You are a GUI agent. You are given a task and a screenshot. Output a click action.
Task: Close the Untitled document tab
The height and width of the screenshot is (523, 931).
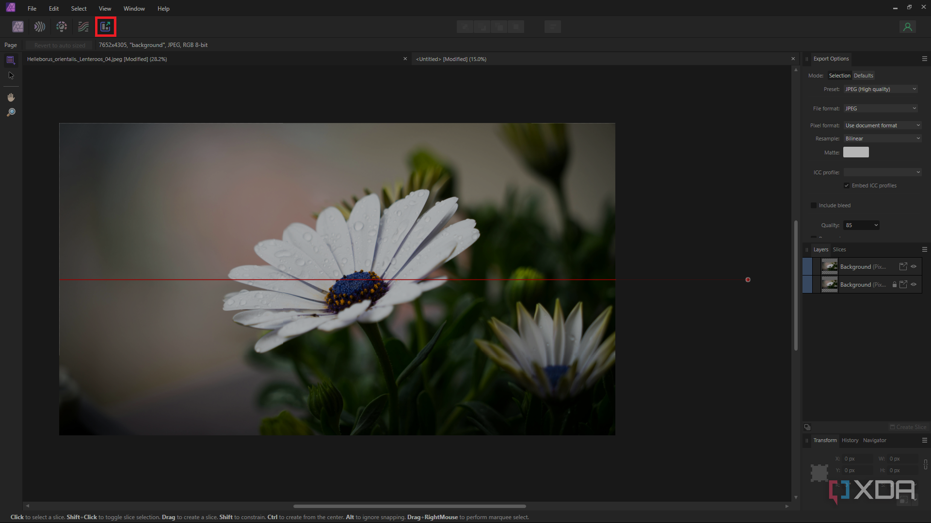click(x=793, y=59)
